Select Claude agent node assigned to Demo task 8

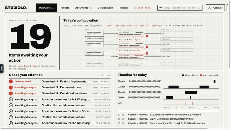pyautogui.click(x=94, y=34)
